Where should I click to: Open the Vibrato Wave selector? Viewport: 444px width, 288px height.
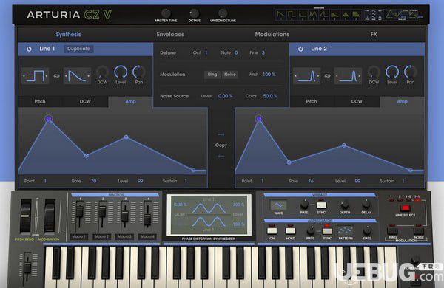pyautogui.click(x=278, y=205)
